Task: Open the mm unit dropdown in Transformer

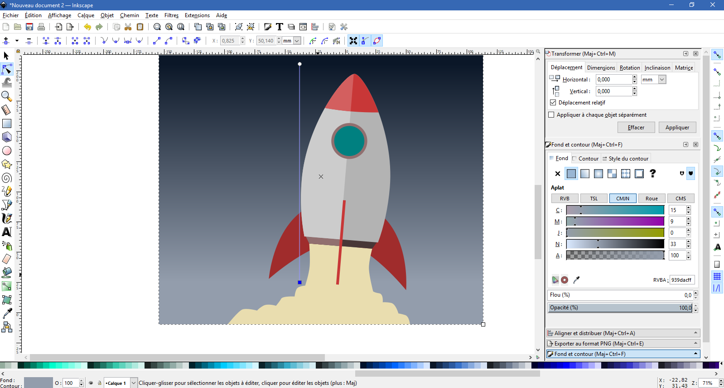Action: point(662,80)
